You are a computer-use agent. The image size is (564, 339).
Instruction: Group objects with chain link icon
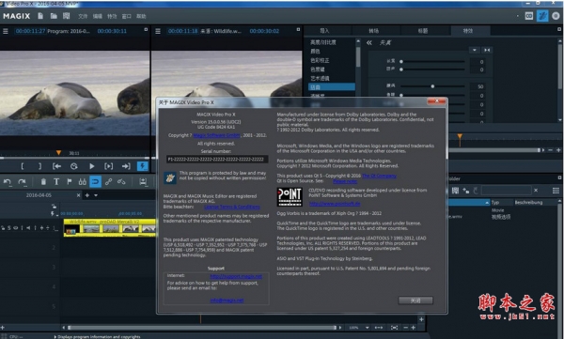coord(108,182)
